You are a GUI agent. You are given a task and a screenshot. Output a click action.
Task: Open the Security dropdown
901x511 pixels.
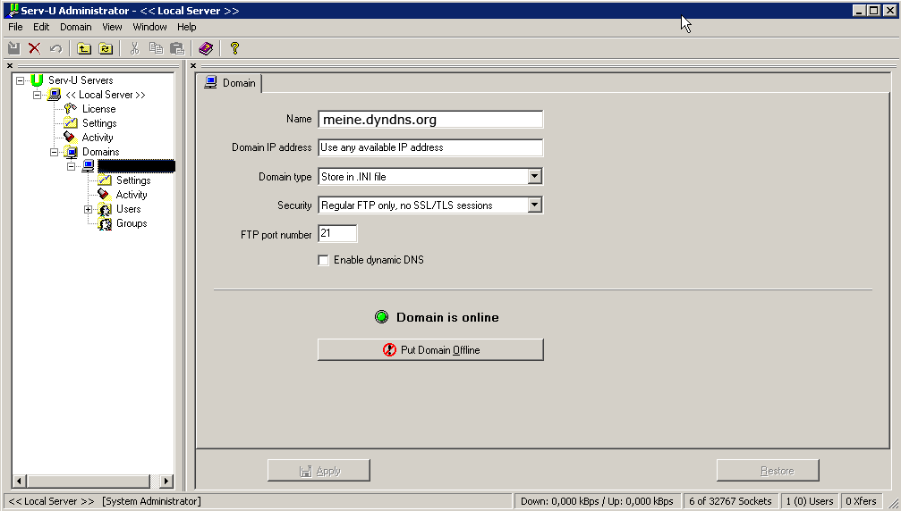pyautogui.click(x=535, y=205)
